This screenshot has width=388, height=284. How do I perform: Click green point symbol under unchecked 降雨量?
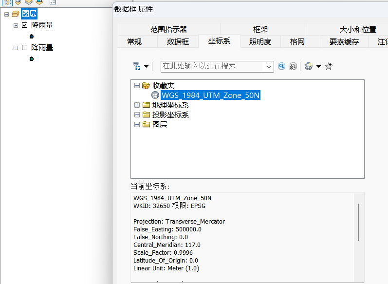32,59
